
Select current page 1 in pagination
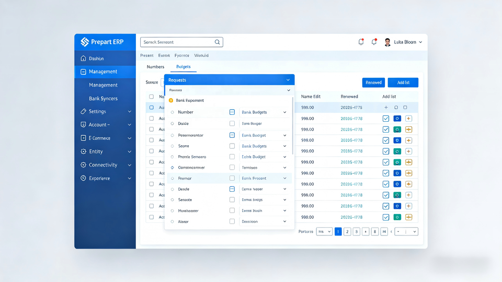338,231
